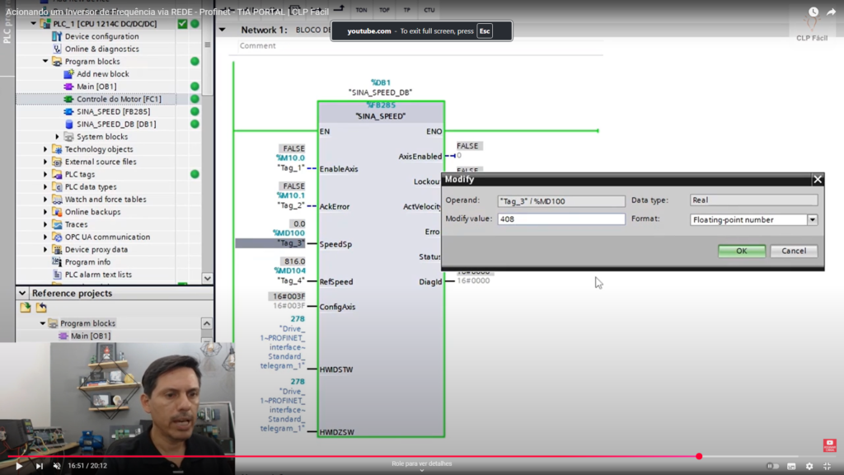844x475 pixels.
Task: Click Reference projects scrollbar up arrow
Action: (207, 323)
